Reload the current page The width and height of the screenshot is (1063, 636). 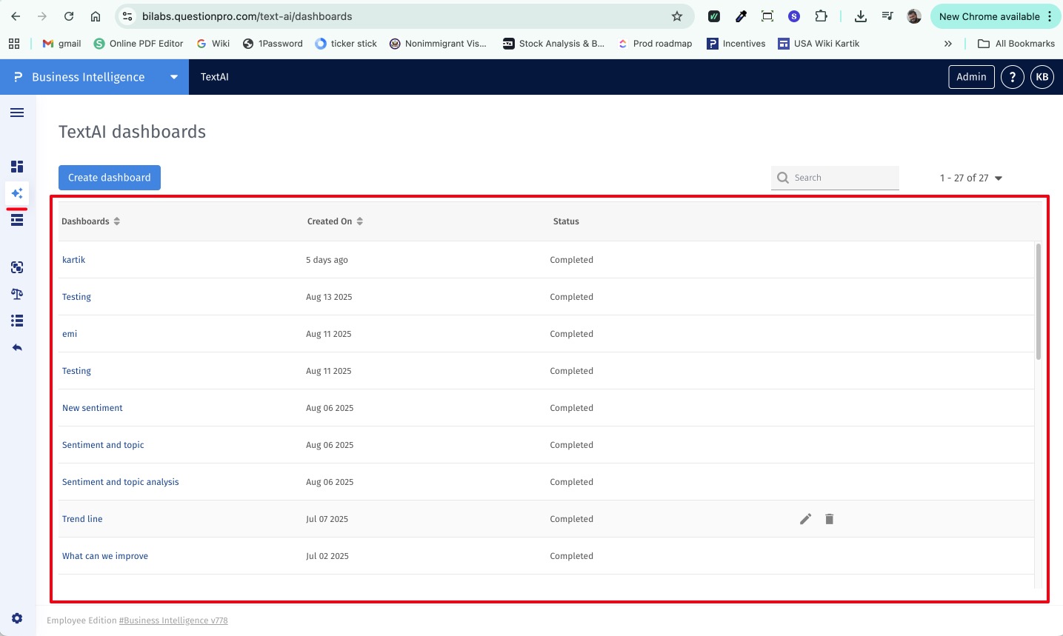(x=69, y=16)
